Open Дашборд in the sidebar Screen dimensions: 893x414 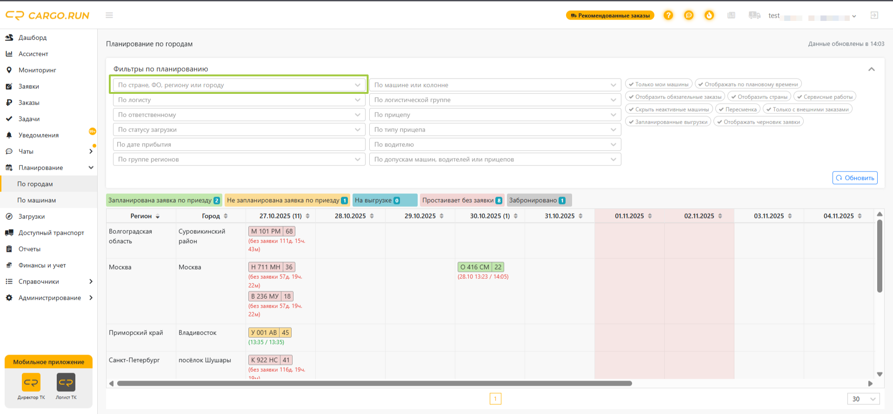[x=33, y=38]
